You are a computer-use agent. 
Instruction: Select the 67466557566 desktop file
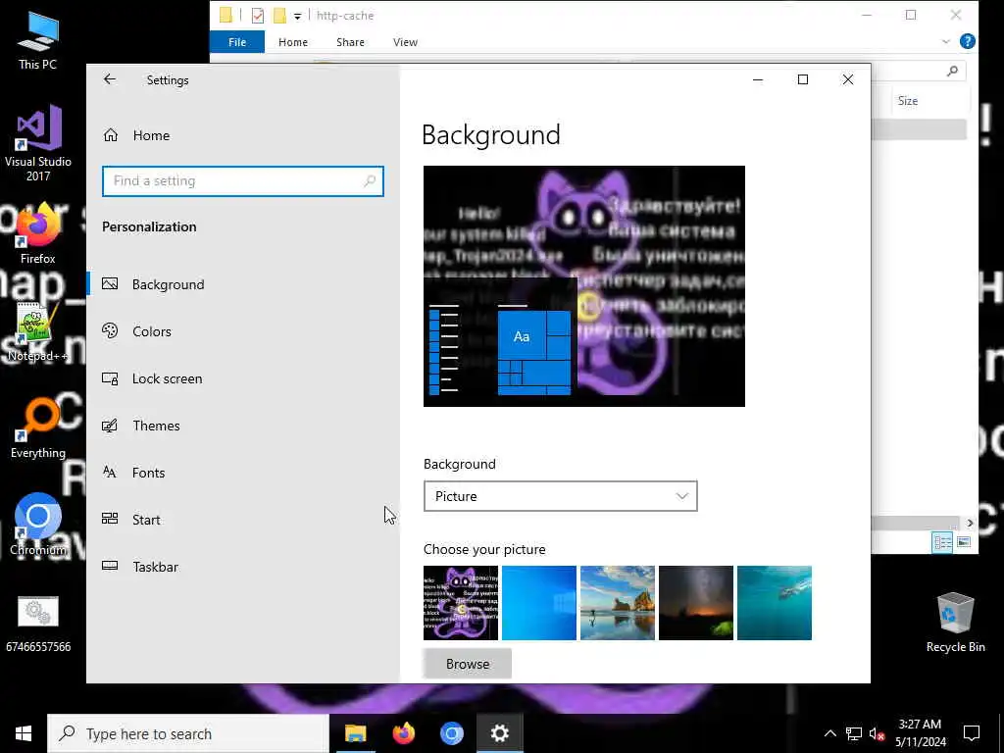[x=38, y=624]
